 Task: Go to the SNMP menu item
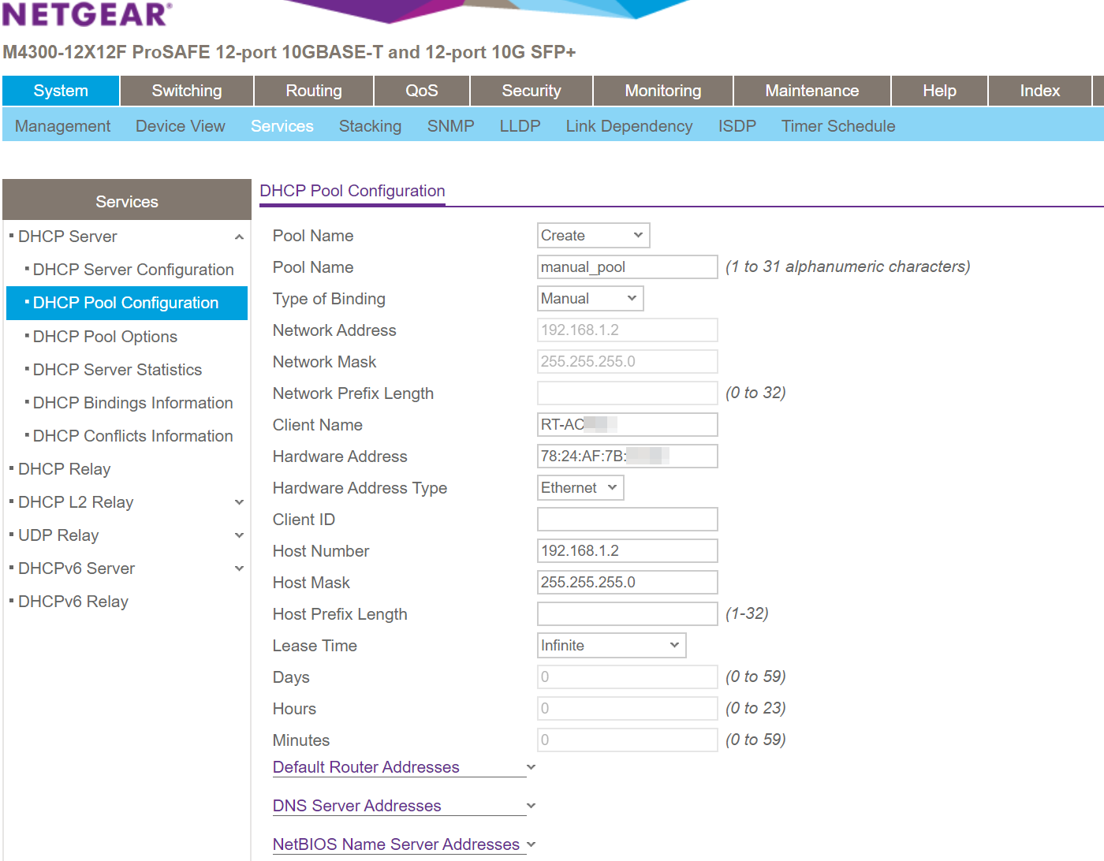[450, 126]
